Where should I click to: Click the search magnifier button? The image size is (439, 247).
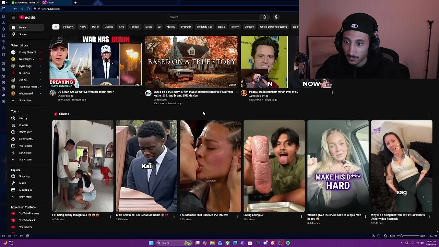coord(264,17)
